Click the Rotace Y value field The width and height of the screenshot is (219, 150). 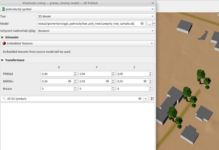point(95,89)
